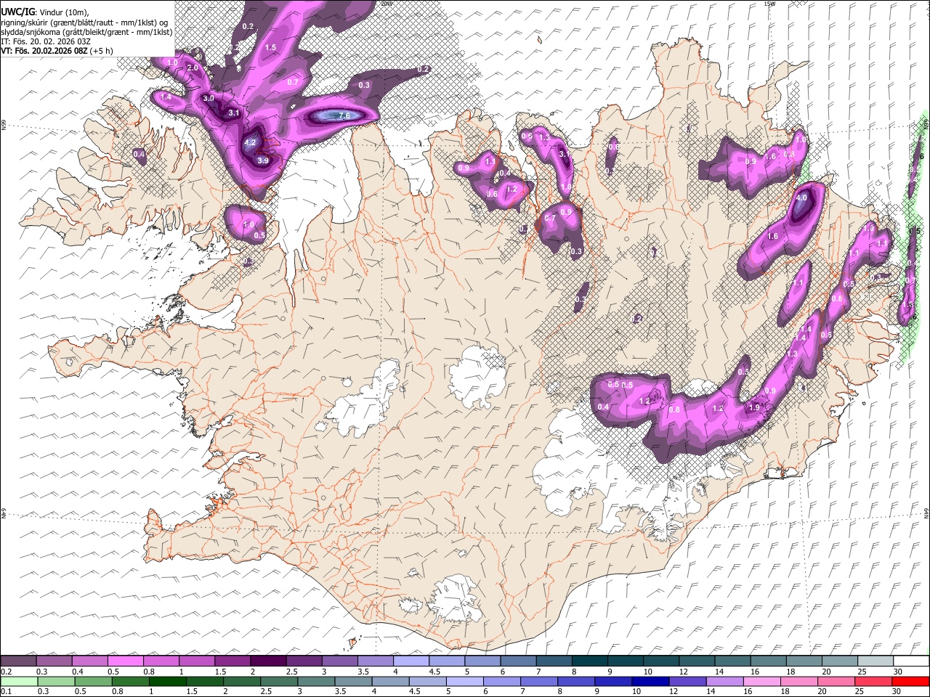Click the 4.5 label in the top legend row
930x697 pixels.
tap(434, 672)
